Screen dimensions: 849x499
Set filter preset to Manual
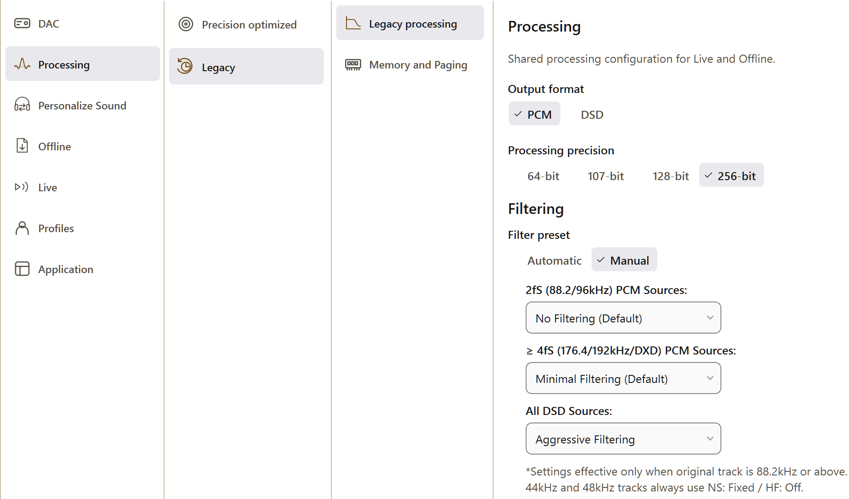coord(624,260)
